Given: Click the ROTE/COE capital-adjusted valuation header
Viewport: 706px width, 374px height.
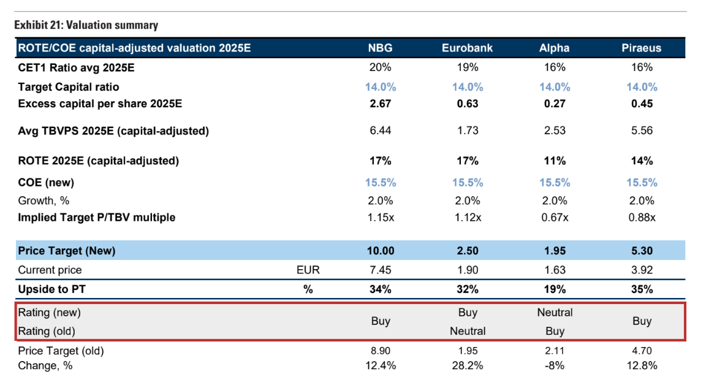Looking at the screenshot, I should (135, 48).
